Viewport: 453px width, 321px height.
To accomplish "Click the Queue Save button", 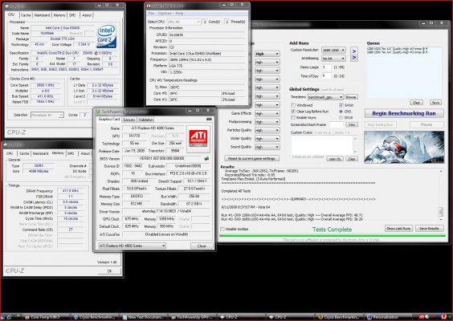I will coord(435,103).
